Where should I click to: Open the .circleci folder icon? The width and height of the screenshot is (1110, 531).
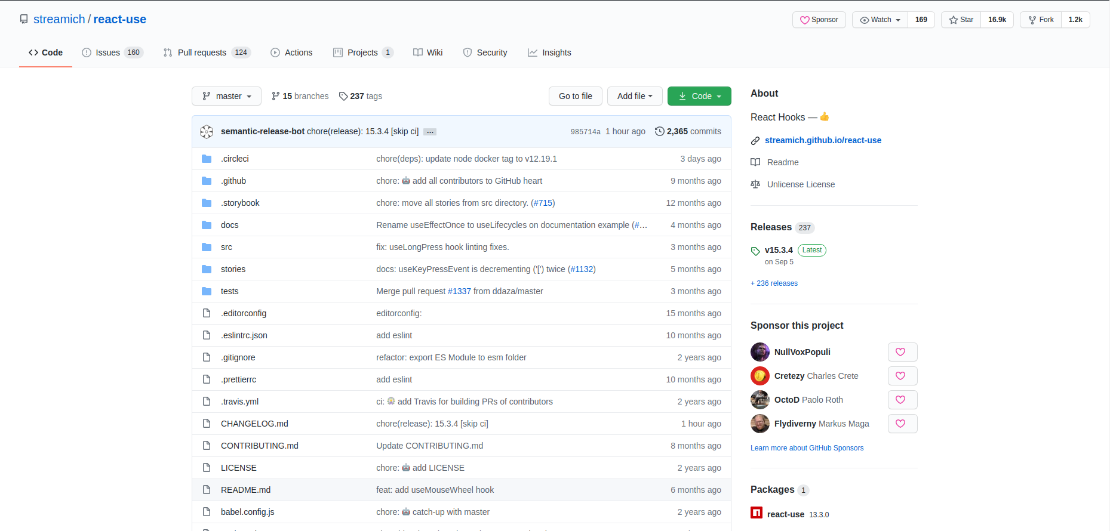pyautogui.click(x=207, y=159)
